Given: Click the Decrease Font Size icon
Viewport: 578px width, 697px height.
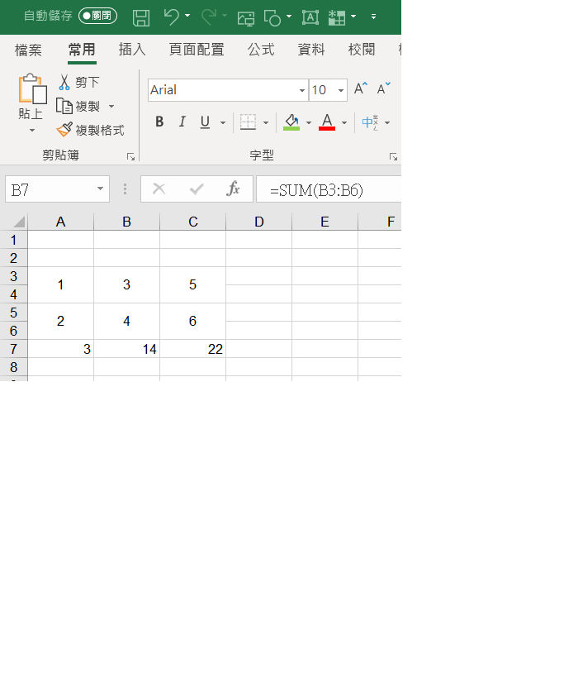Looking at the screenshot, I should click(384, 88).
